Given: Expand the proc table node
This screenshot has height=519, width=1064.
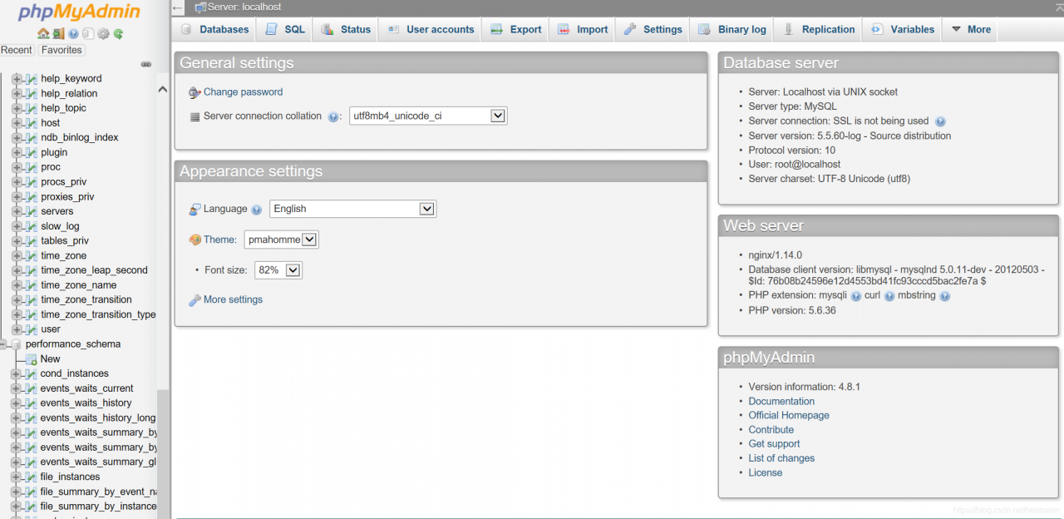Looking at the screenshot, I should tap(17, 167).
